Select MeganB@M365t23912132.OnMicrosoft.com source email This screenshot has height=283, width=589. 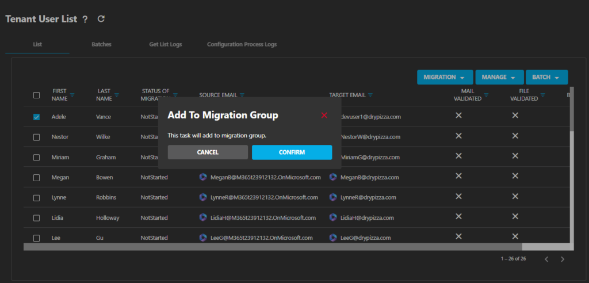point(266,177)
